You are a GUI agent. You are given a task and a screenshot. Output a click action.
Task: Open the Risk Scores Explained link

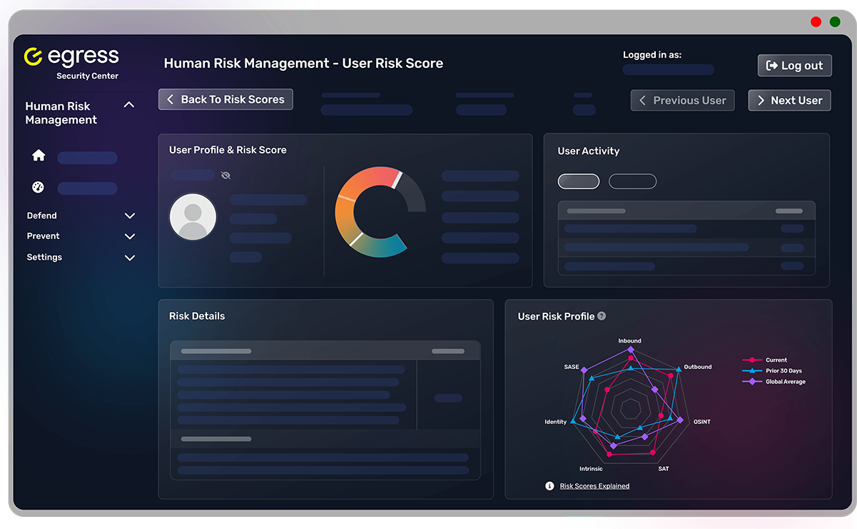pyautogui.click(x=594, y=485)
